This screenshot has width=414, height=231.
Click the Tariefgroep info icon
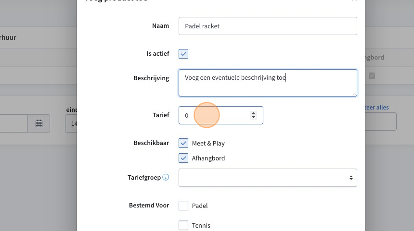click(x=166, y=177)
